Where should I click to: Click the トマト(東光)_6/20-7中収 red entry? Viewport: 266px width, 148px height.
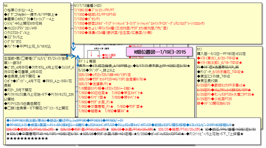(x=218, y=58)
